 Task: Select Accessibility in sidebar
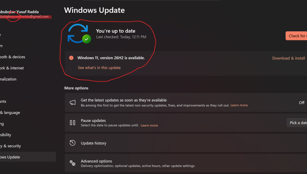pyautogui.click(x=5, y=135)
